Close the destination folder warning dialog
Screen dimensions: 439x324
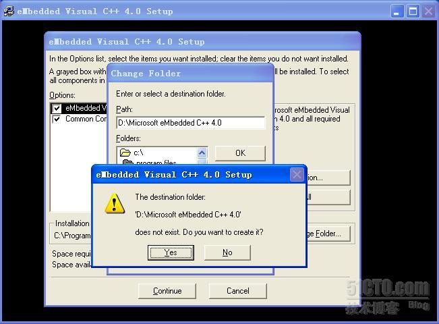pos(297,175)
